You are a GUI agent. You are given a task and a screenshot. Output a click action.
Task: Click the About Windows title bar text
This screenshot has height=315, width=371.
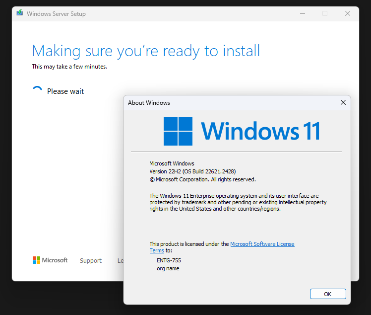149,103
